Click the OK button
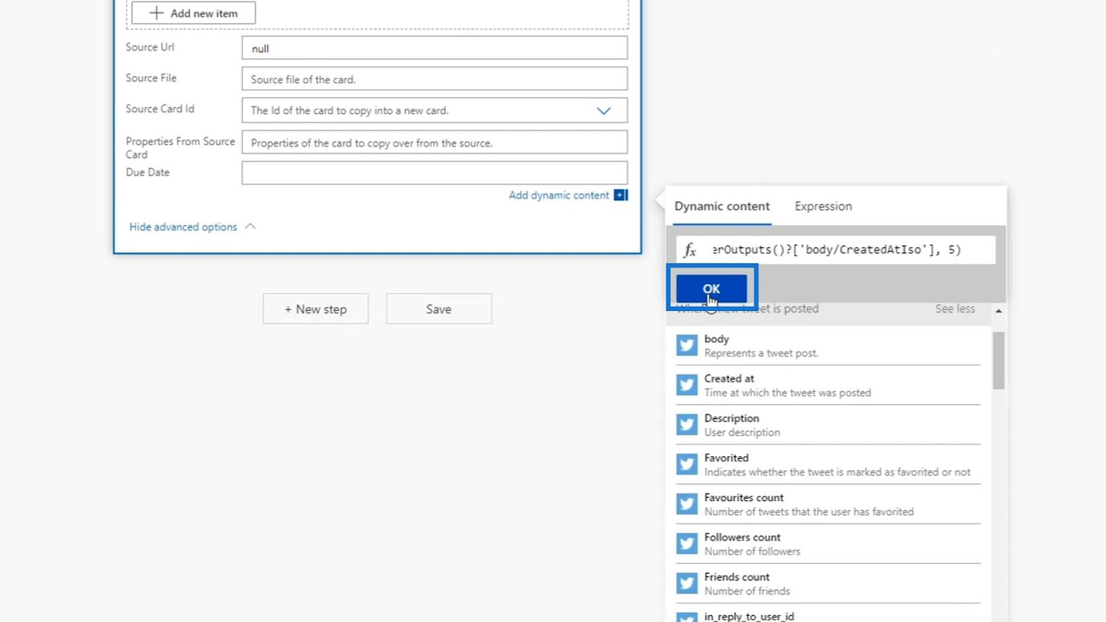The width and height of the screenshot is (1106, 622). (711, 289)
